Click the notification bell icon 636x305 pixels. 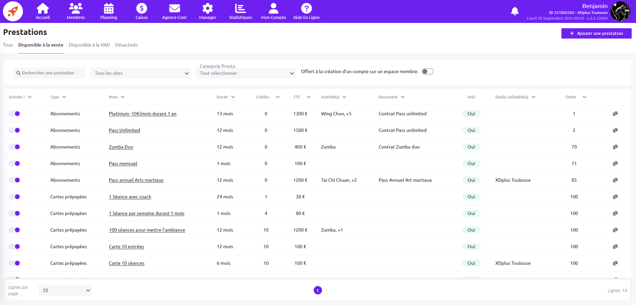[514, 11]
